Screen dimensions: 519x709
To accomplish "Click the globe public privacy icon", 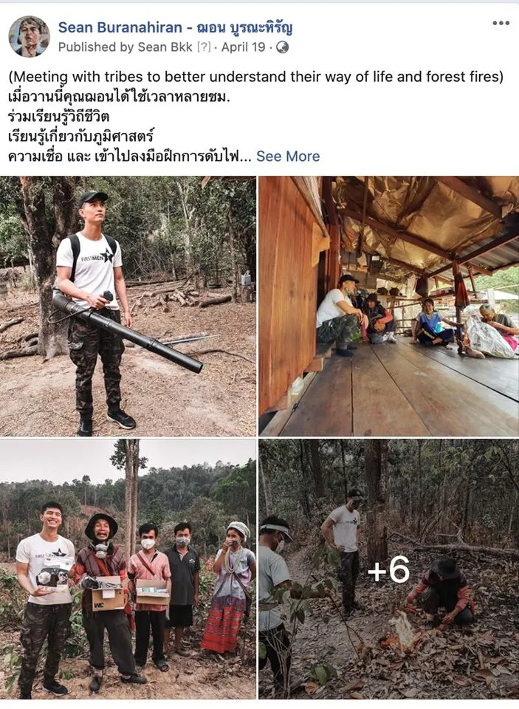I will [283, 47].
